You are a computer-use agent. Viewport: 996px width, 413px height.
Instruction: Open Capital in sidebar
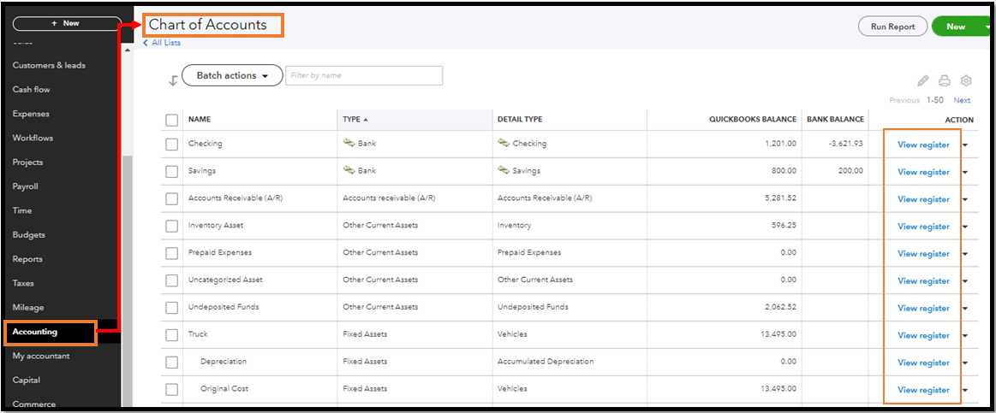[x=26, y=380]
